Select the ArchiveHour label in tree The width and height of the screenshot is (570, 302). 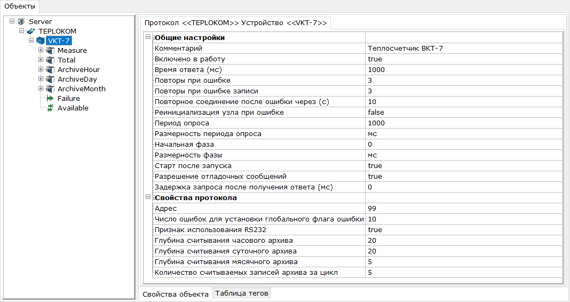(x=78, y=69)
